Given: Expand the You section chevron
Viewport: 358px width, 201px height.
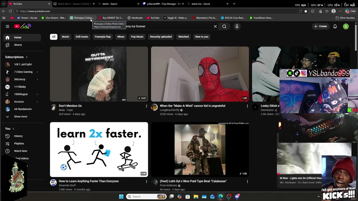Looking at the screenshot, I should click(x=13, y=129).
